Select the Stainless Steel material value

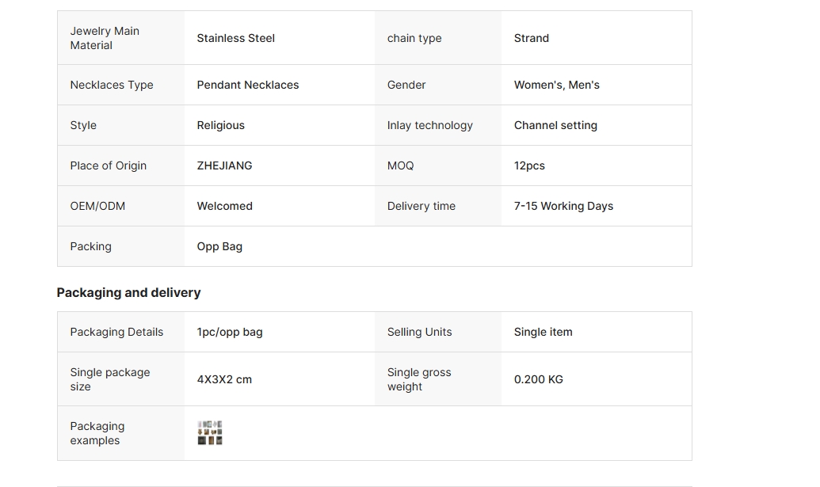tap(236, 38)
